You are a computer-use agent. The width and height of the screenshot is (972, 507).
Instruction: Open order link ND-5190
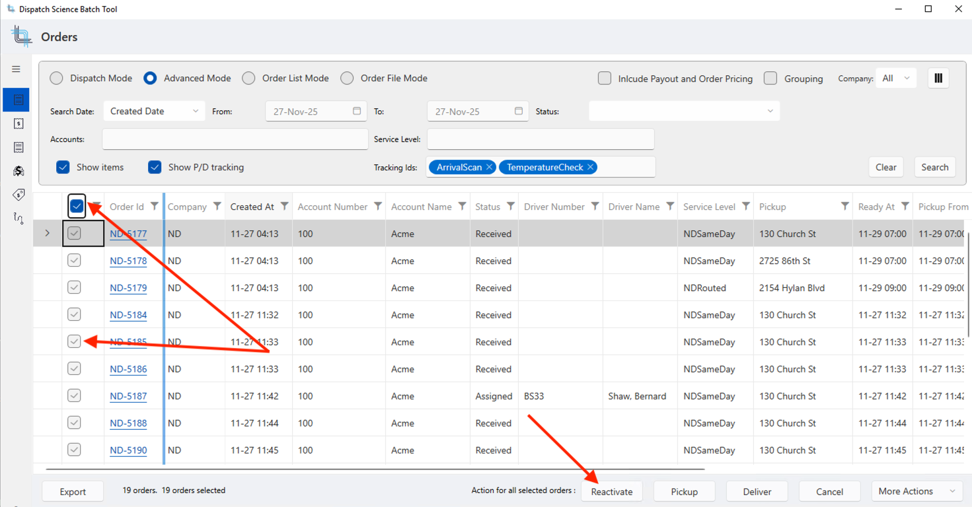coord(128,450)
